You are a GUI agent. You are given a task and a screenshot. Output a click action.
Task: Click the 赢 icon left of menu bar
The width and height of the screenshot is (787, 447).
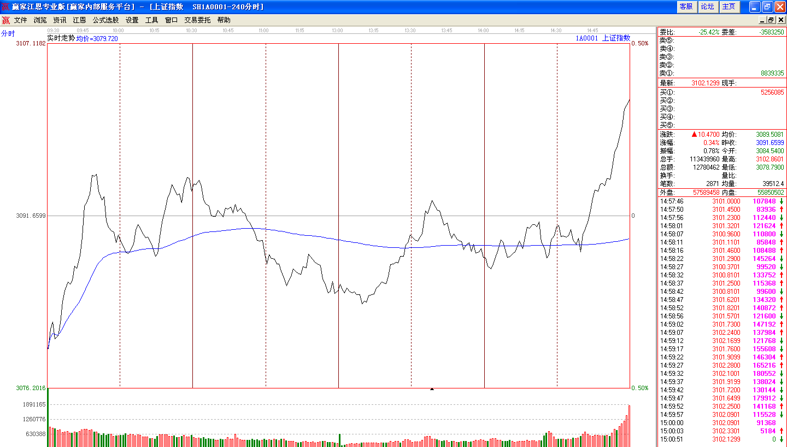tap(5, 20)
